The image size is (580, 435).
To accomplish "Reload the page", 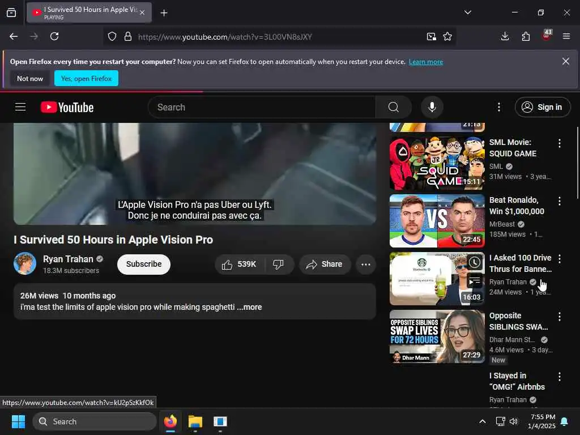I will pyautogui.click(x=54, y=36).
